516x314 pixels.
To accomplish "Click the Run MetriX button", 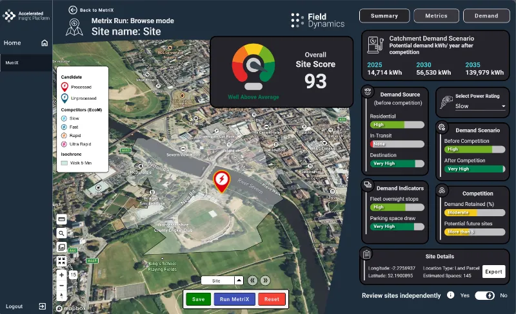I will [235, 299].
